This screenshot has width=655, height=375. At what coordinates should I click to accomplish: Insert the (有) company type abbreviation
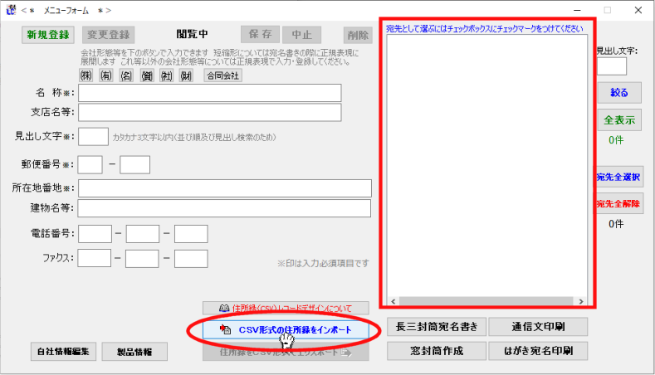click(106, 75)
